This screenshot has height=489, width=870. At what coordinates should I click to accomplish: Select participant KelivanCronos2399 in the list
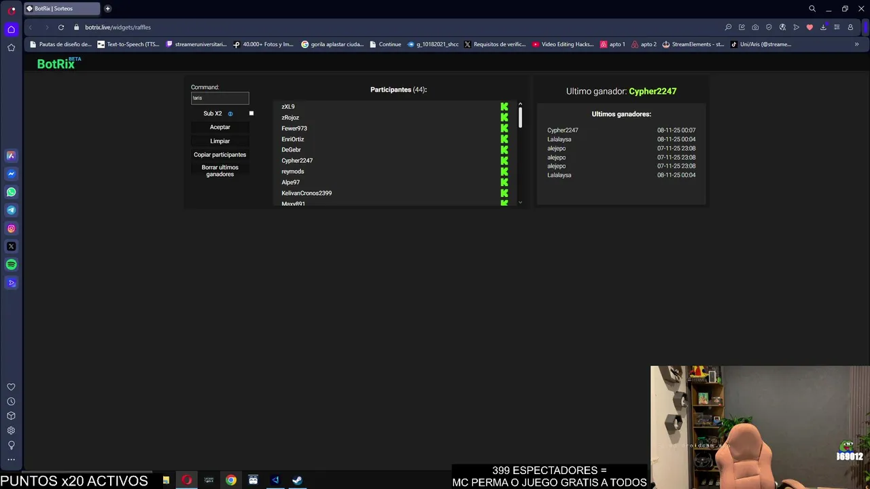307,193
